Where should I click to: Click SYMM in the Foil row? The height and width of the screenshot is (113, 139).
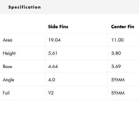[x=118, y=93]
